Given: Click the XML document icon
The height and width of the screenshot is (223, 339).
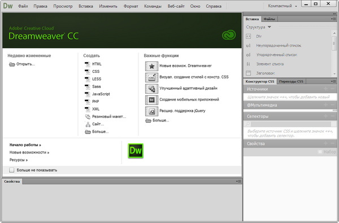Looking at the screenshot, I should 88,109.
